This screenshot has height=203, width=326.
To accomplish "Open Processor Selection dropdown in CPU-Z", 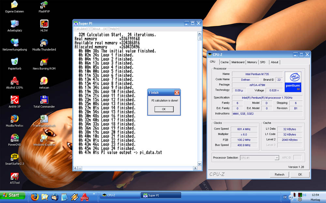I will (277, 158).
